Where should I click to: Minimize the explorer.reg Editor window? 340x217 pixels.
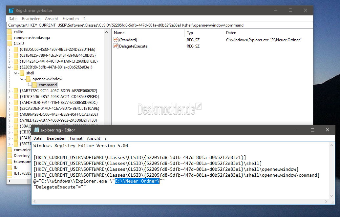coord(297,130)
